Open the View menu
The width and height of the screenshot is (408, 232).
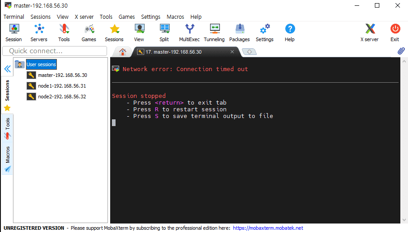(x=63, y=17)
